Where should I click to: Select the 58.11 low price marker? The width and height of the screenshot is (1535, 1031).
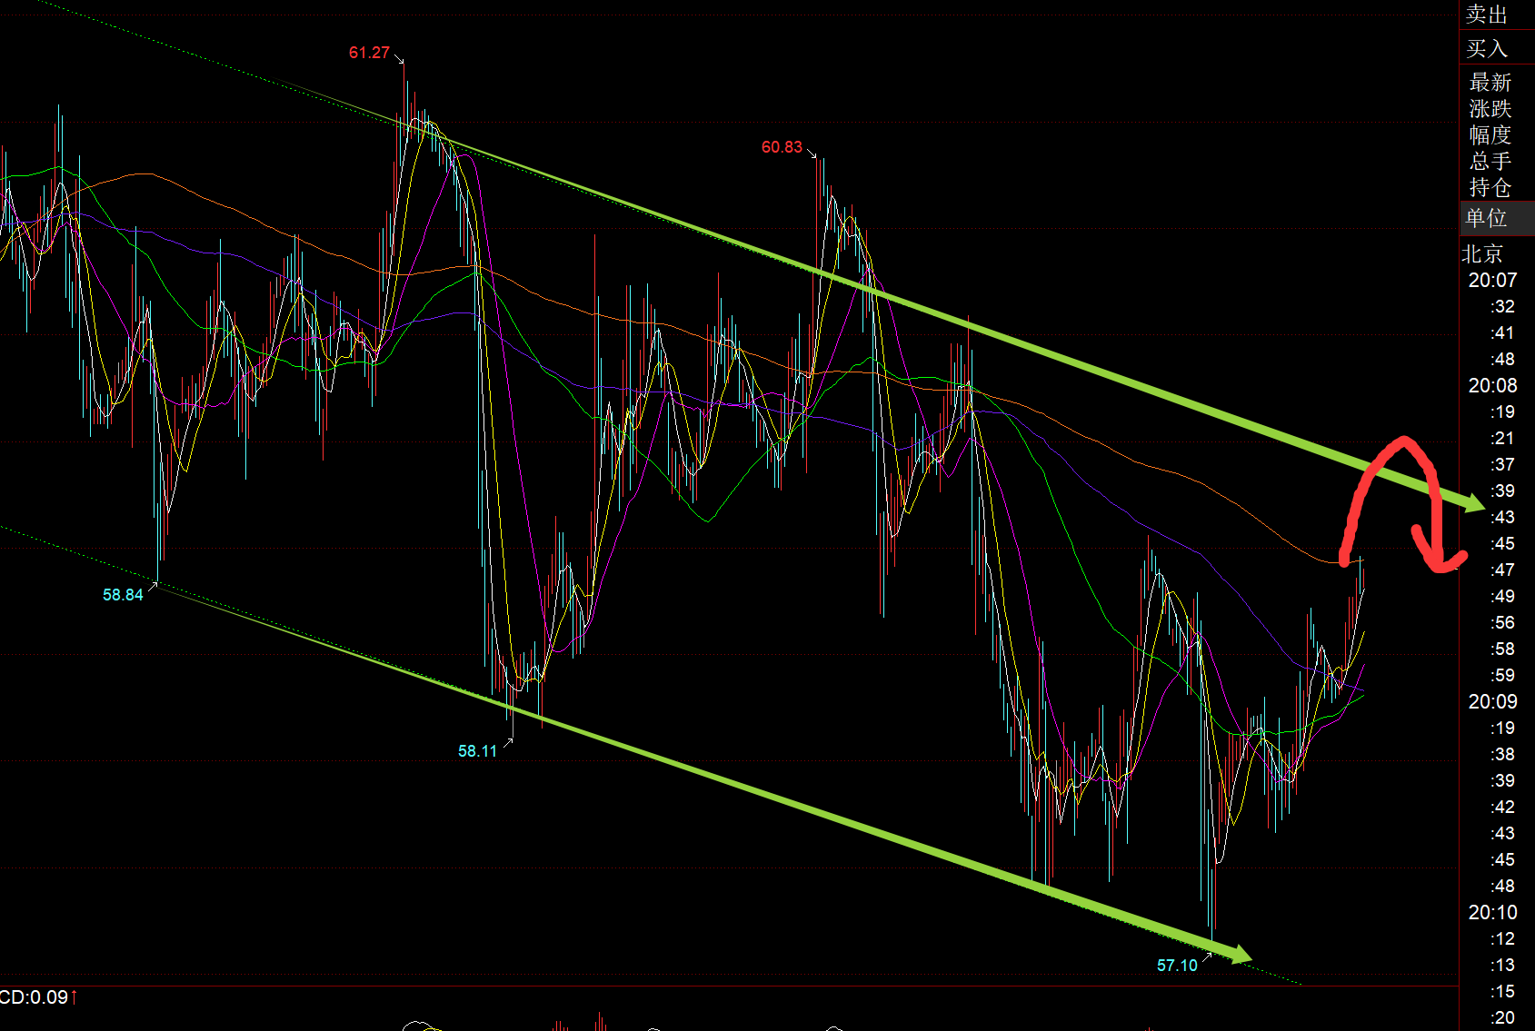[x=477, y=751]
